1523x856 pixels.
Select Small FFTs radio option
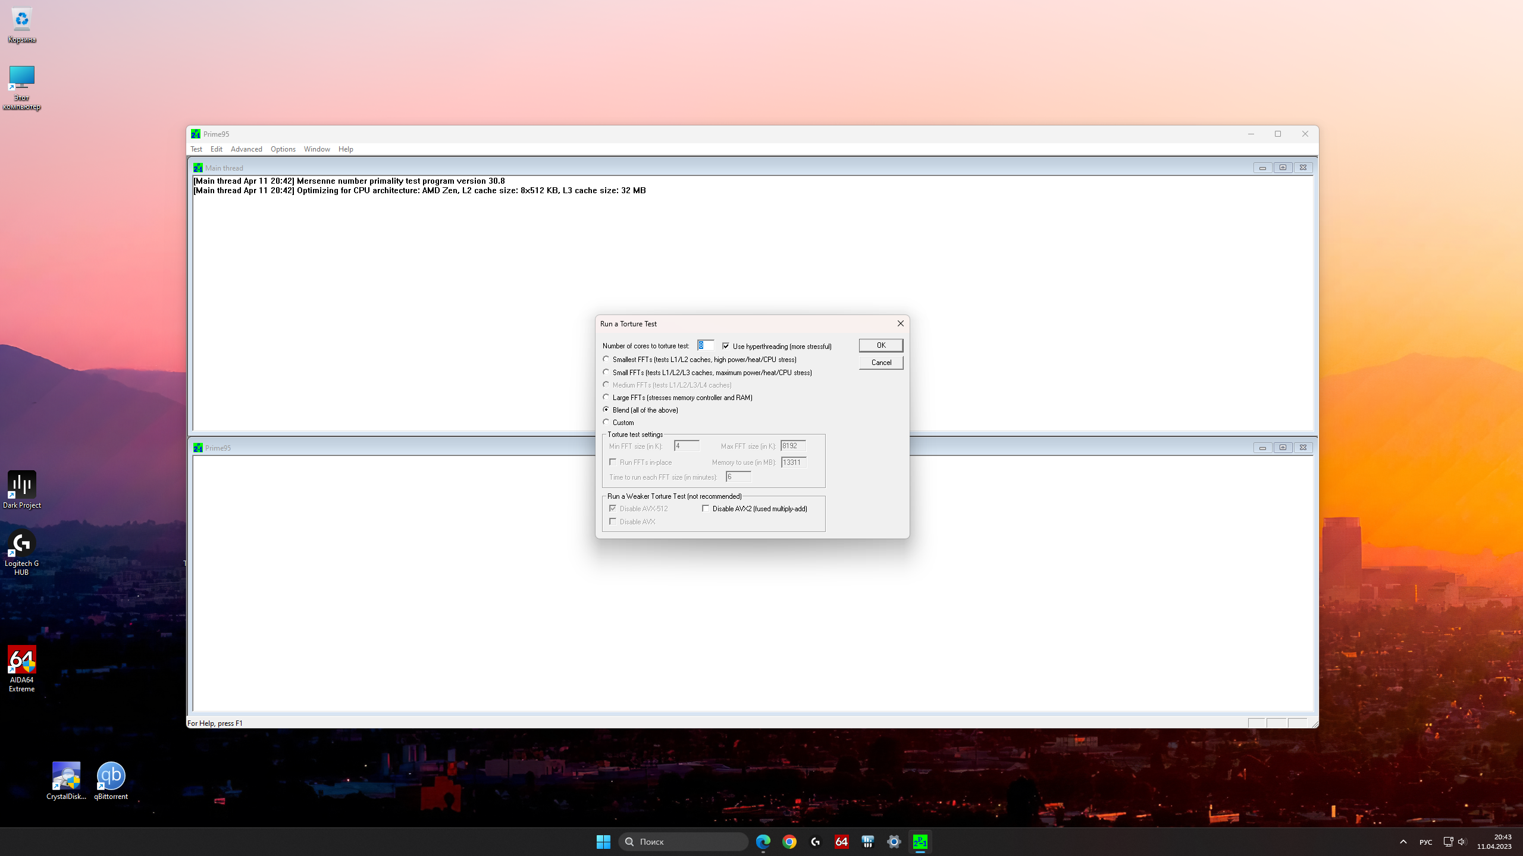click(x=606, y=372)
